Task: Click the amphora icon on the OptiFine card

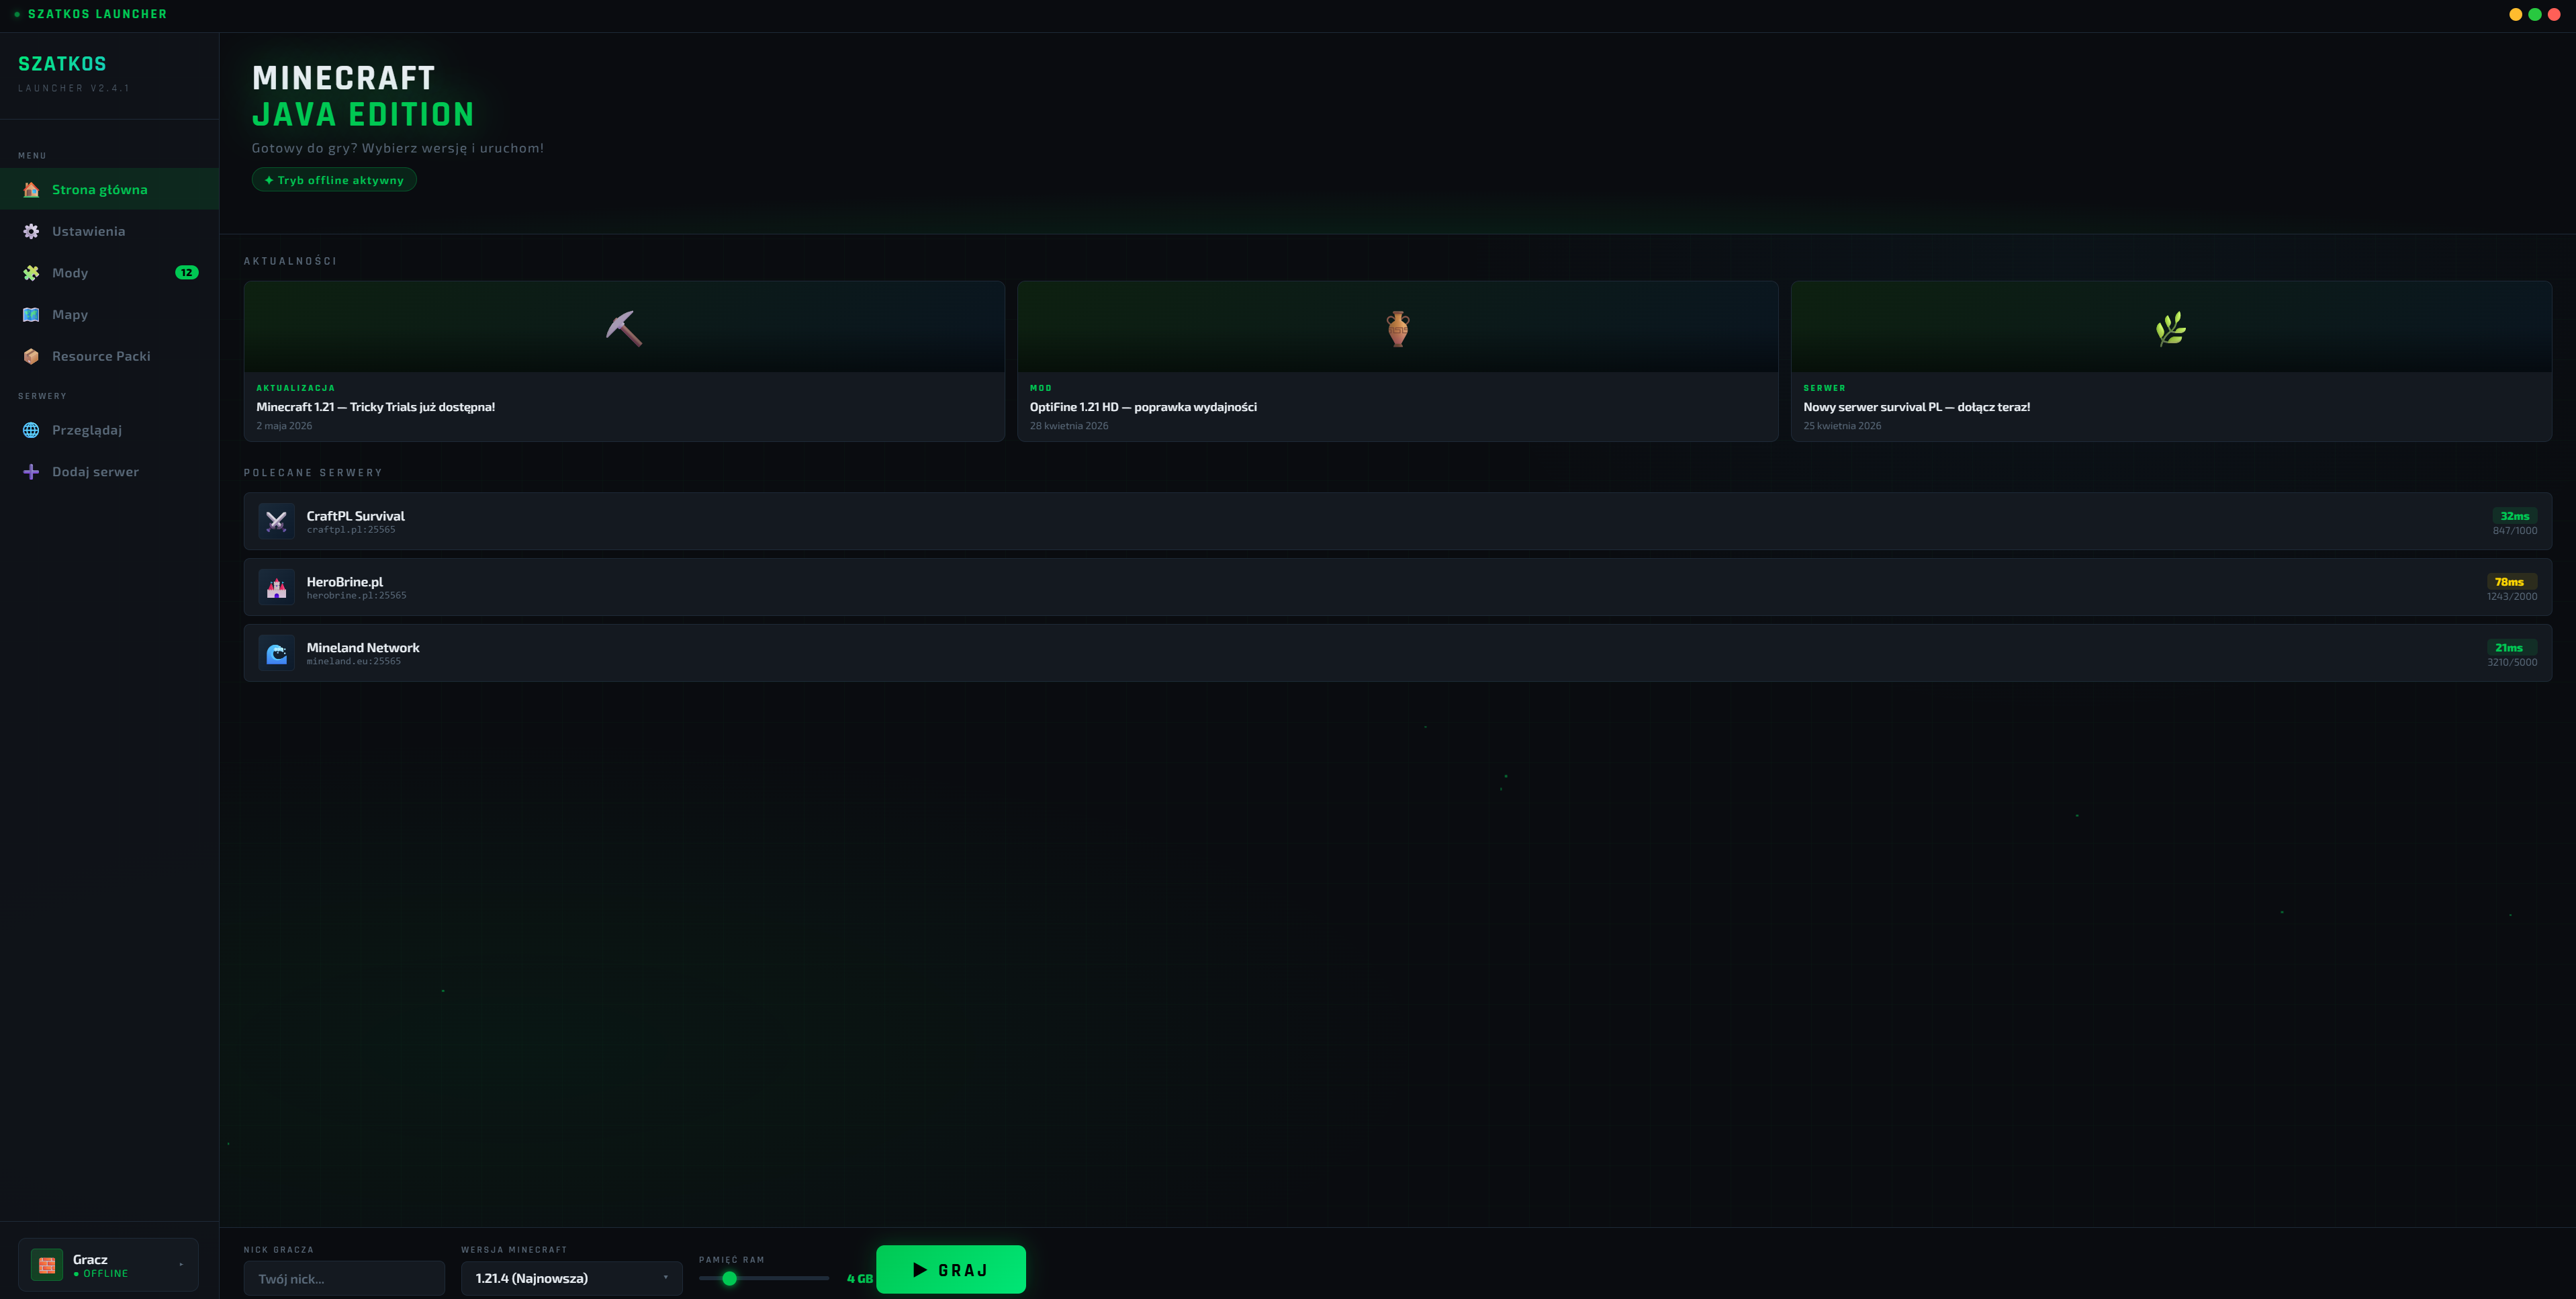Action: [1398, 328]
